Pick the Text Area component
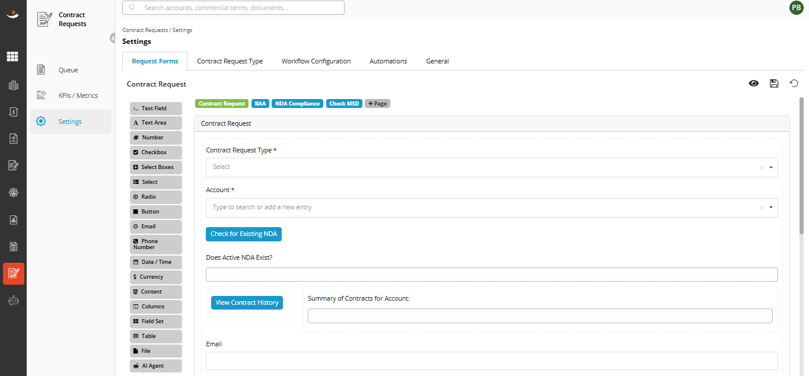This screenshot has width=809, height=376. pyautogui.click(x=156, y=123)
